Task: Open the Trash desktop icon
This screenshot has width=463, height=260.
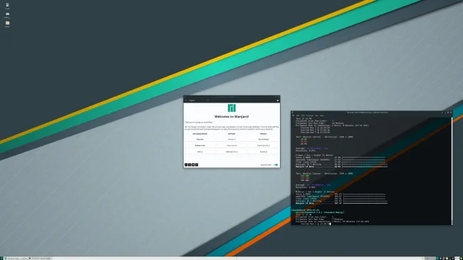Action: coord(7,6)
